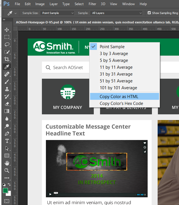Select the Quick Selection tool

(x=7, y=52)
